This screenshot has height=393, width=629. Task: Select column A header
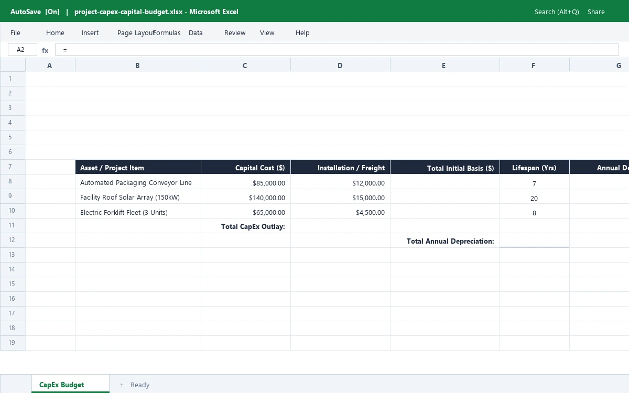click(50, 65)
